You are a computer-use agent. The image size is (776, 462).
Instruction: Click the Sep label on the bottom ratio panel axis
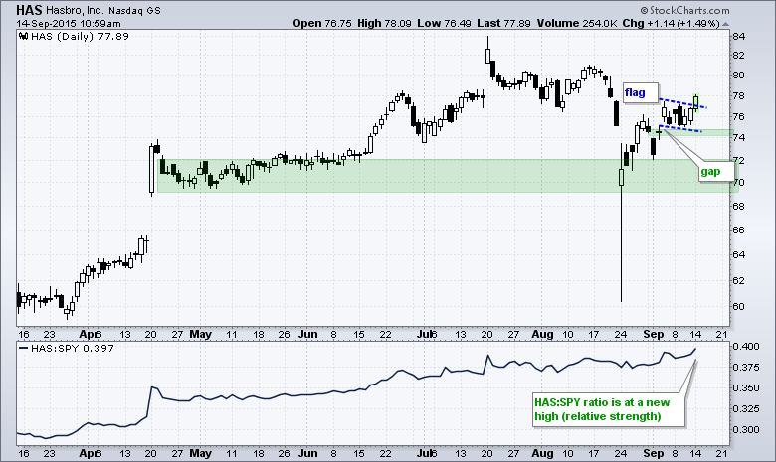pos(654,453)
